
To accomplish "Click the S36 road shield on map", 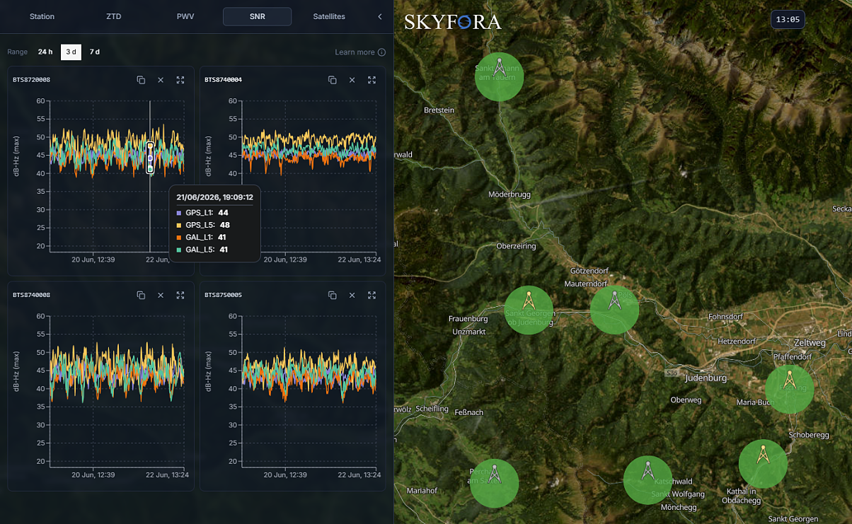I will [672, 372].
